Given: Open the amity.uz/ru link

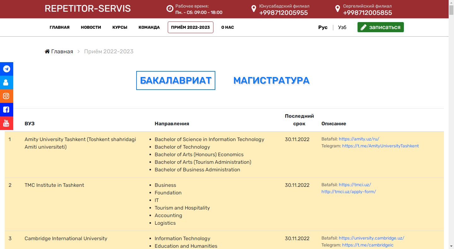Looking at the screenshot, I should (359, 139).
